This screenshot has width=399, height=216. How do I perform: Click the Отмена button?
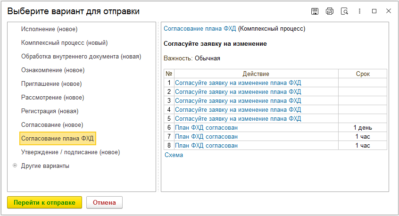104,202
